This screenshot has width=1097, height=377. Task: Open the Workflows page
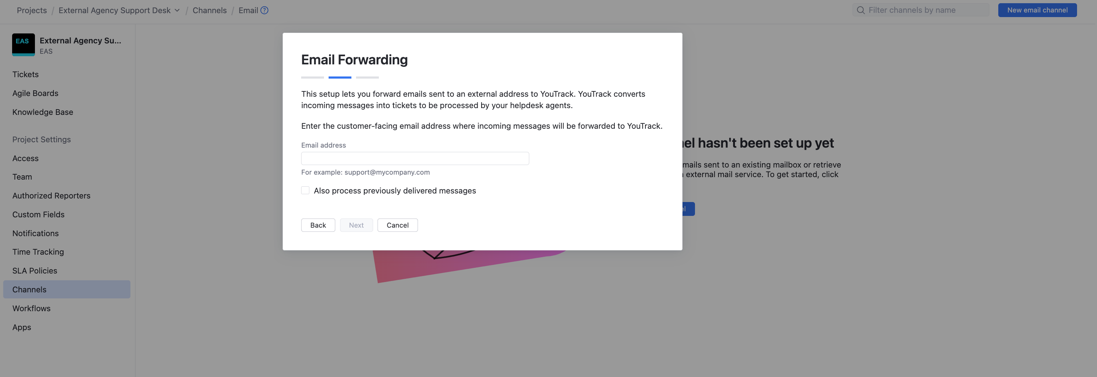pos(31,308)
